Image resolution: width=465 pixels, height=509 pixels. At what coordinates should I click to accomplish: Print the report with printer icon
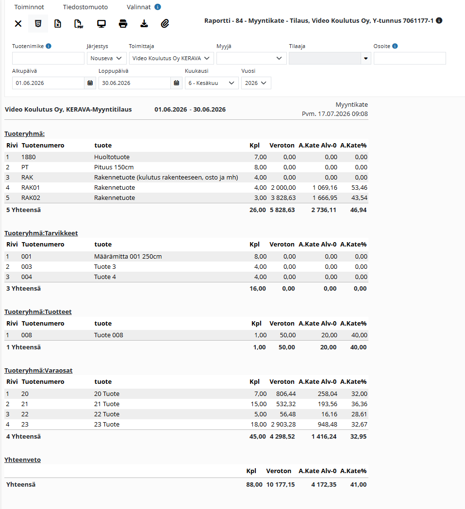tap(123, 24)
